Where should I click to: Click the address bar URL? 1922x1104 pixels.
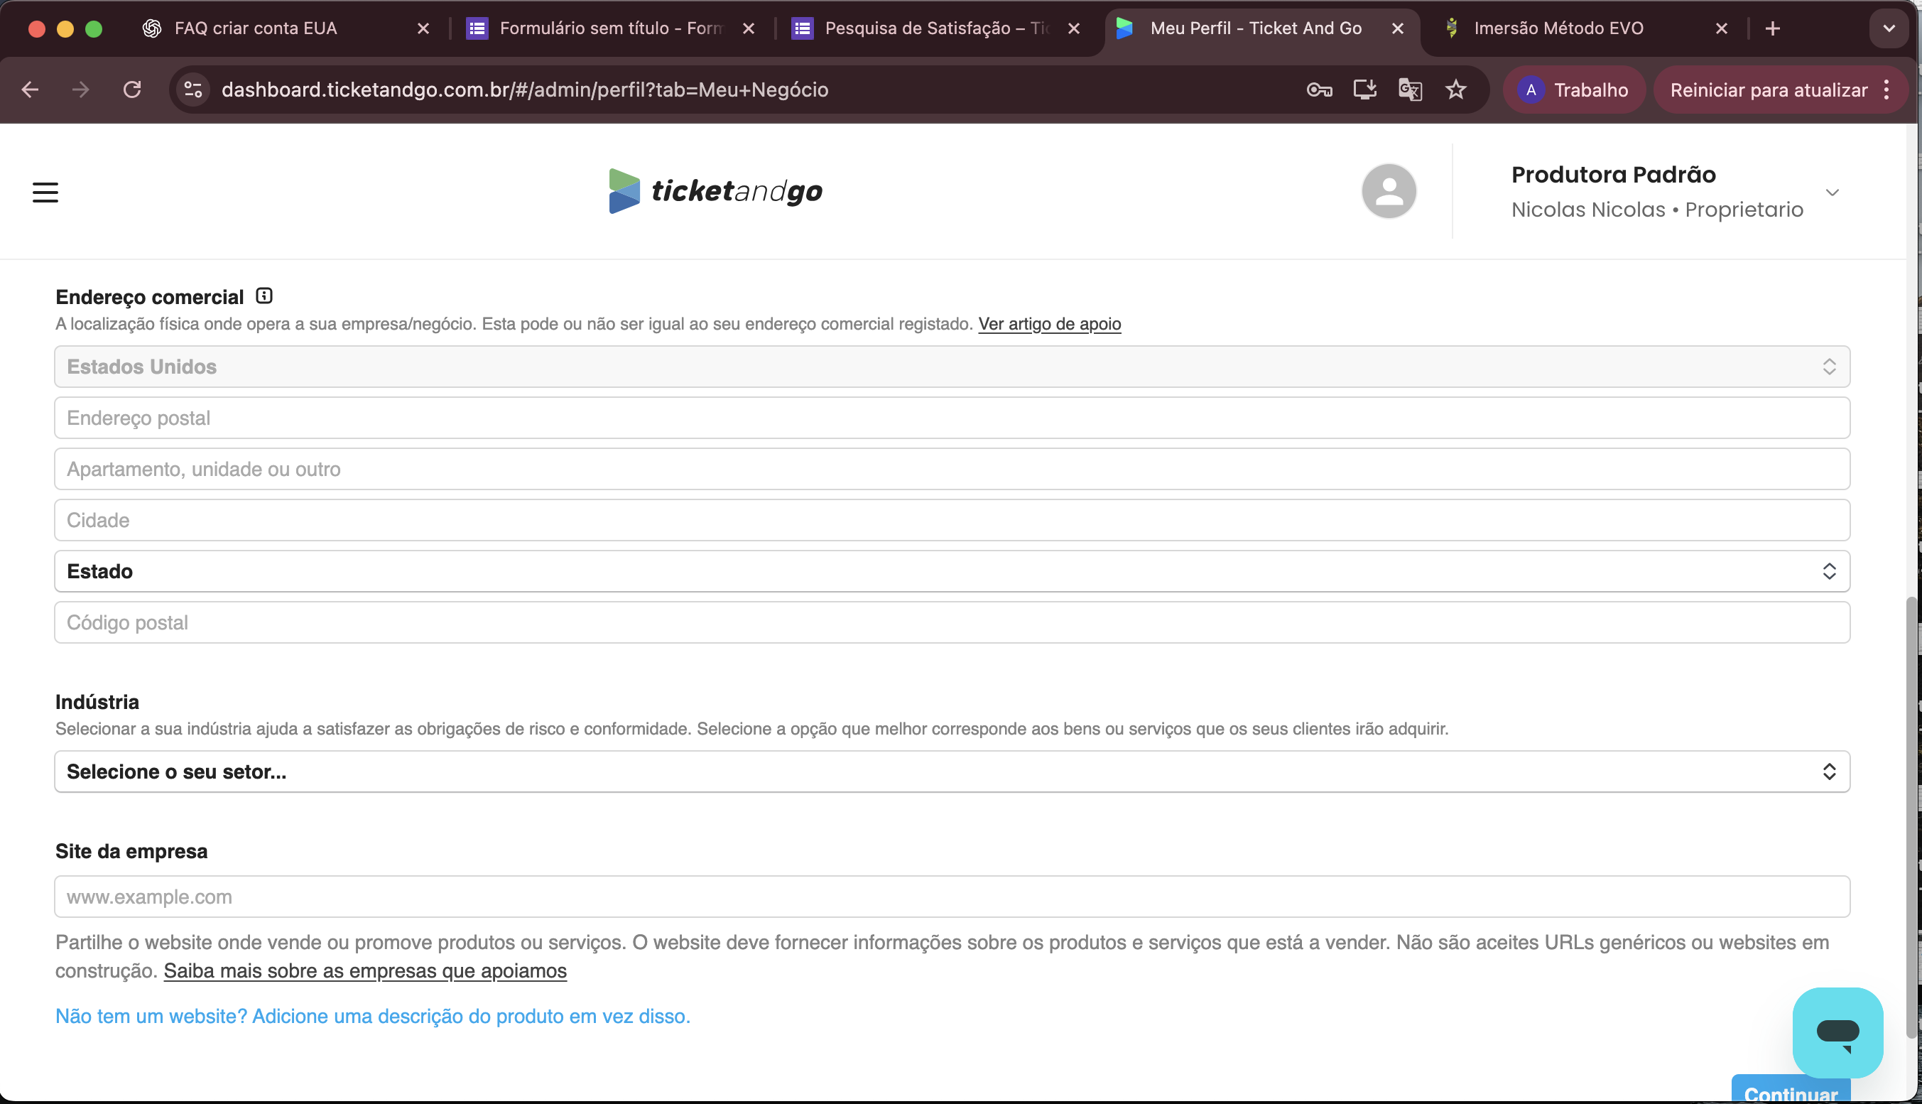click(524, 90)
